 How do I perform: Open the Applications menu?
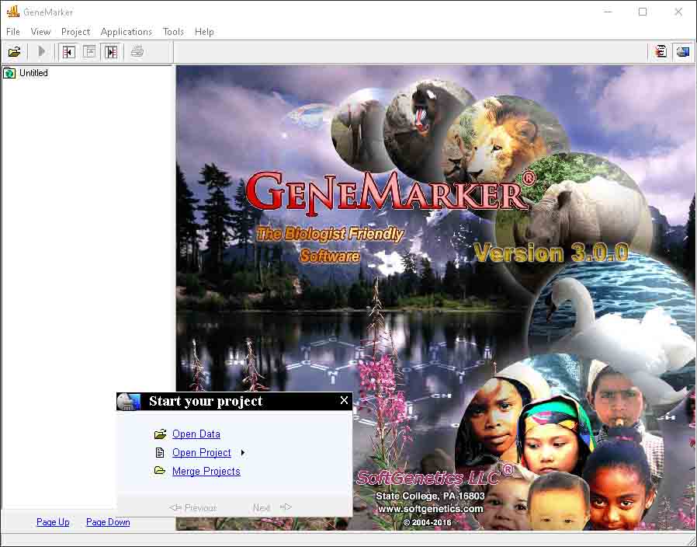coord(127,32)
